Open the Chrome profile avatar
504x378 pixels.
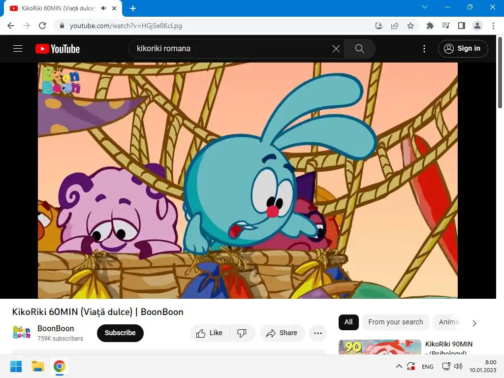pyautogui.click(x=477, y=26)
